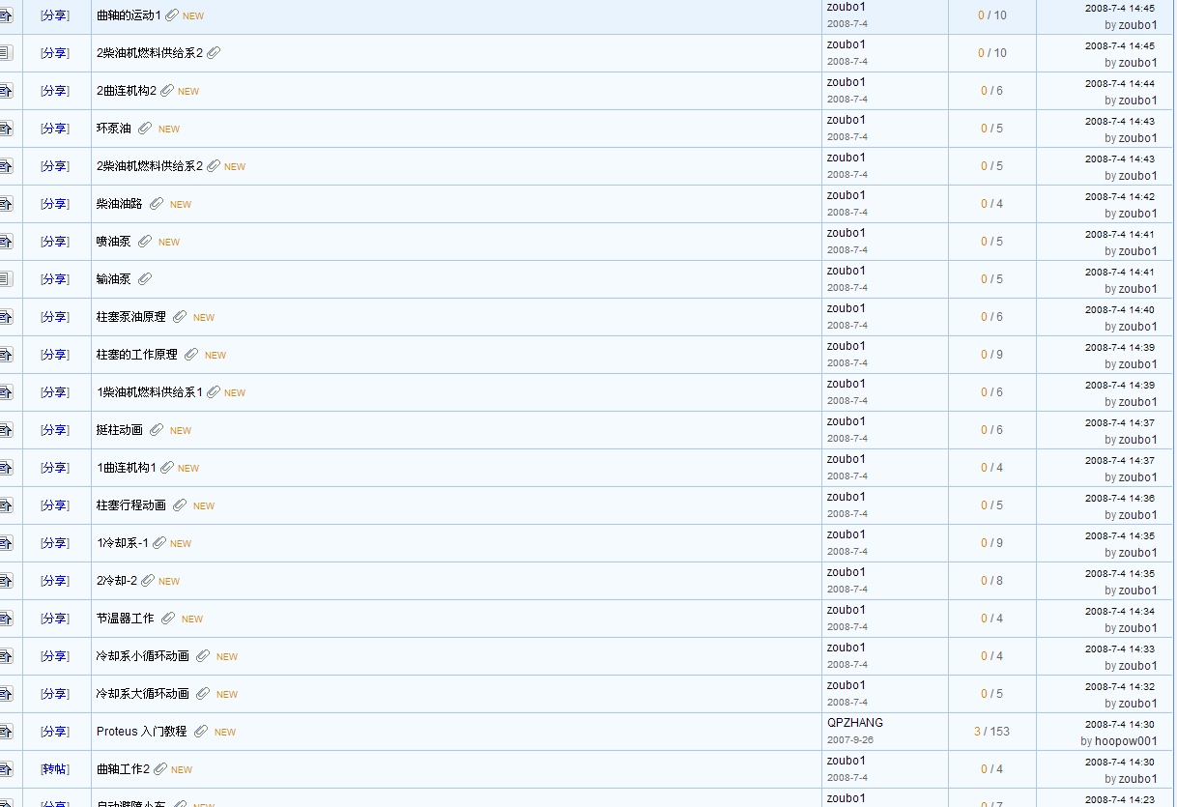
Task: Open the thread 柱塞泵油原理
Action: [131, 317]
